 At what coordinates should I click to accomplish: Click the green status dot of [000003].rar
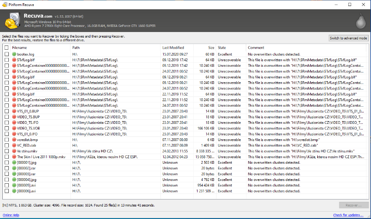point(14,174)
